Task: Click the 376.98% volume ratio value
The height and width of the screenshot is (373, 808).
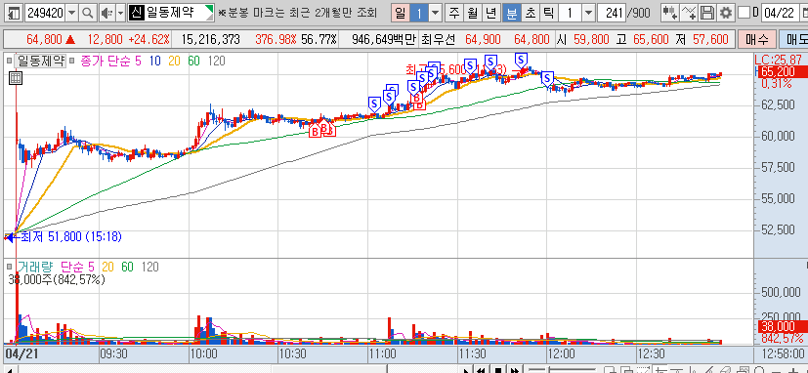Action: (276, 39)
